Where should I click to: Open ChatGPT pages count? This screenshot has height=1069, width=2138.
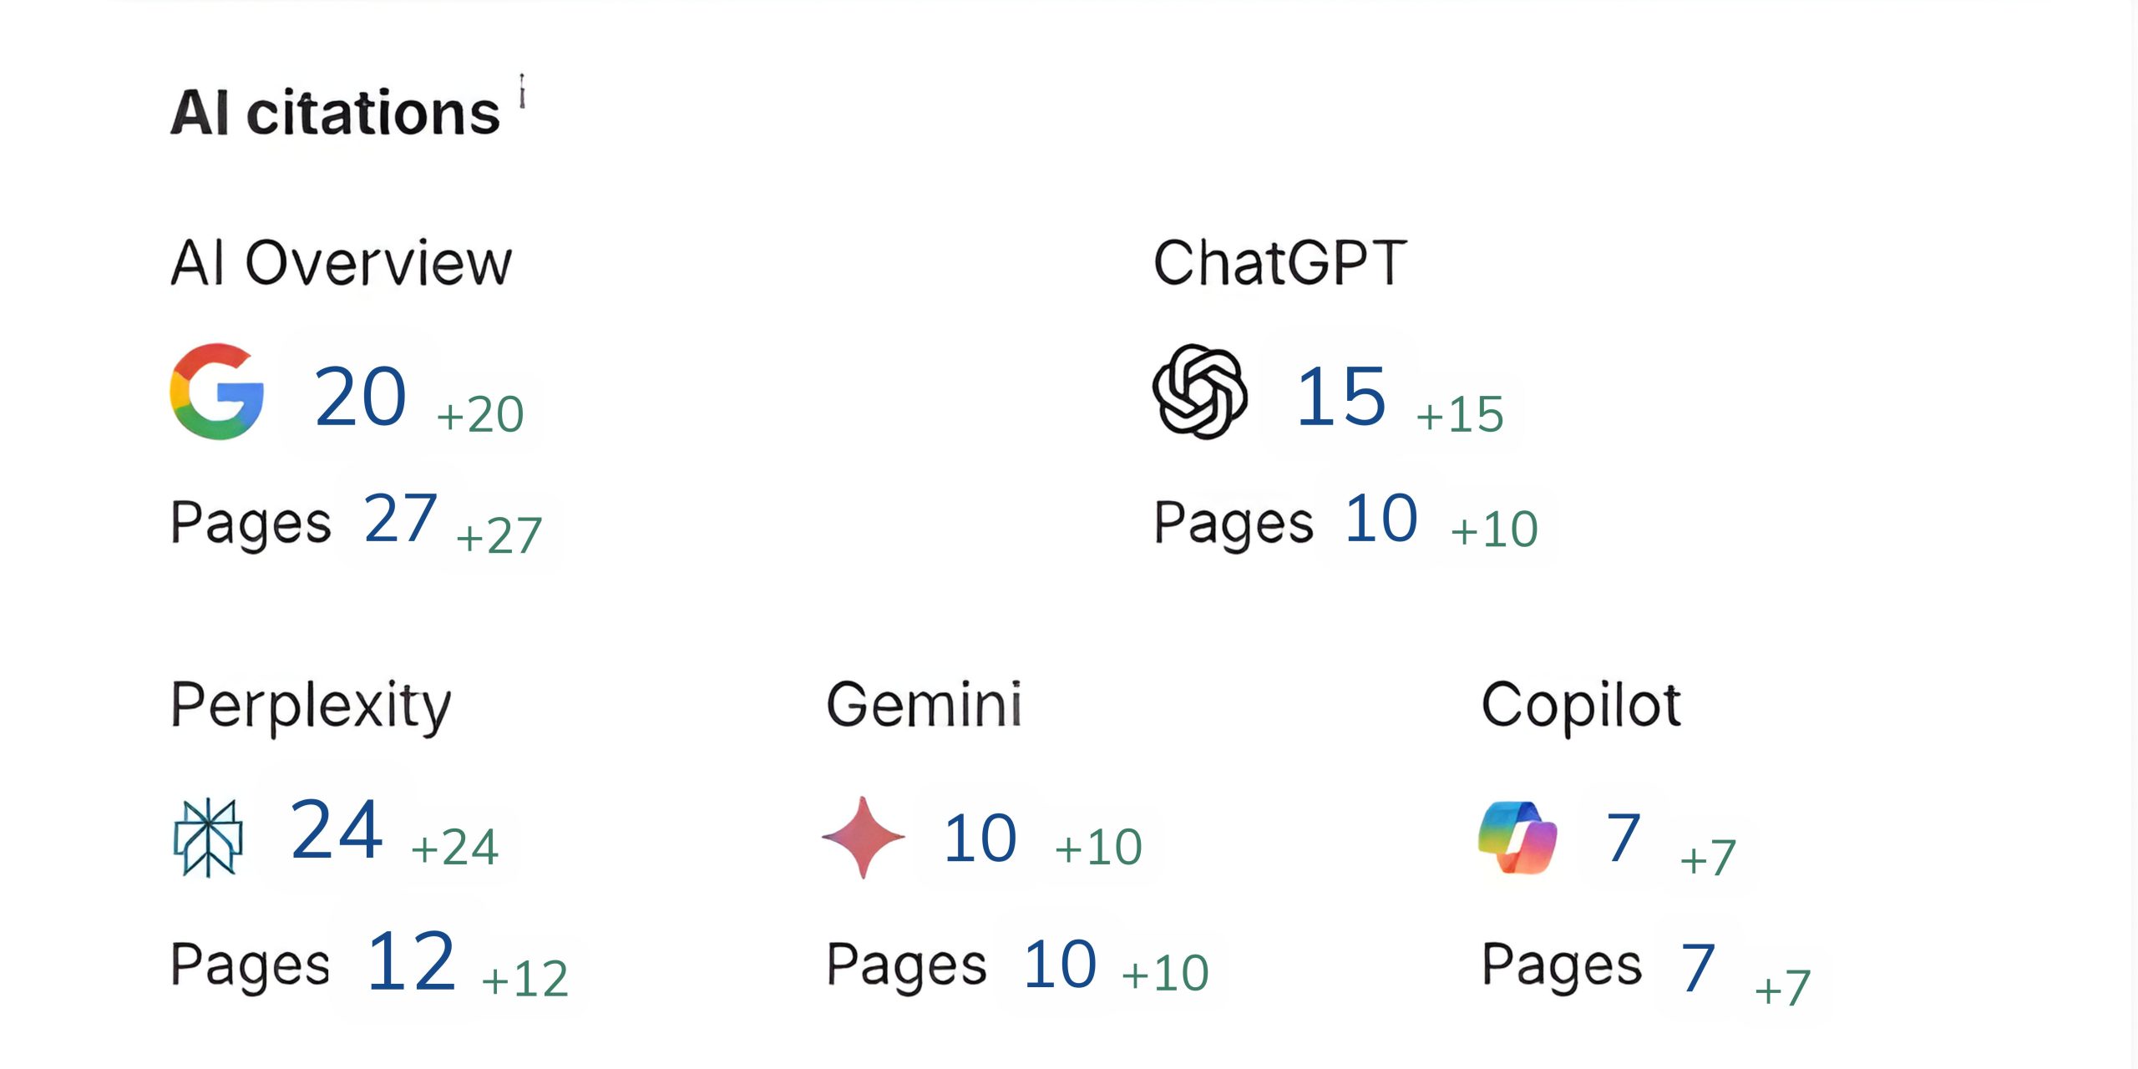coord(1381,519)
